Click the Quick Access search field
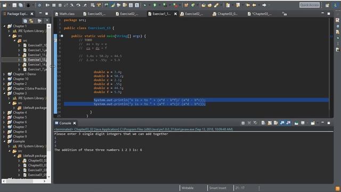This screenshot has width=341, height=192. [310, 5]
